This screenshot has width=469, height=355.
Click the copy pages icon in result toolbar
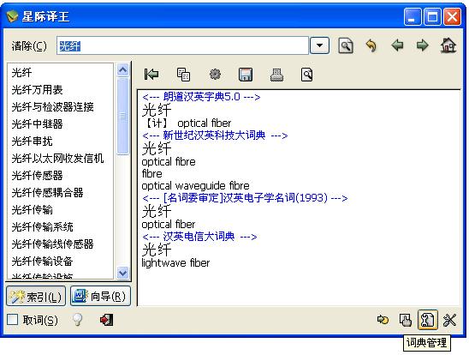(183, 75)
